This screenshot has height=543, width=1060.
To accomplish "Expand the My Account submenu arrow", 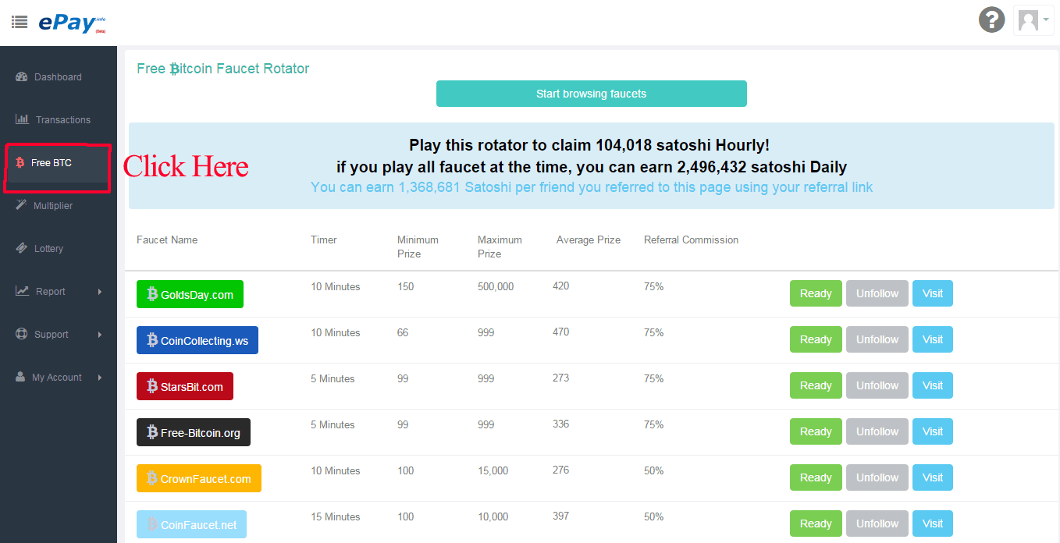I will coord(100,378).
